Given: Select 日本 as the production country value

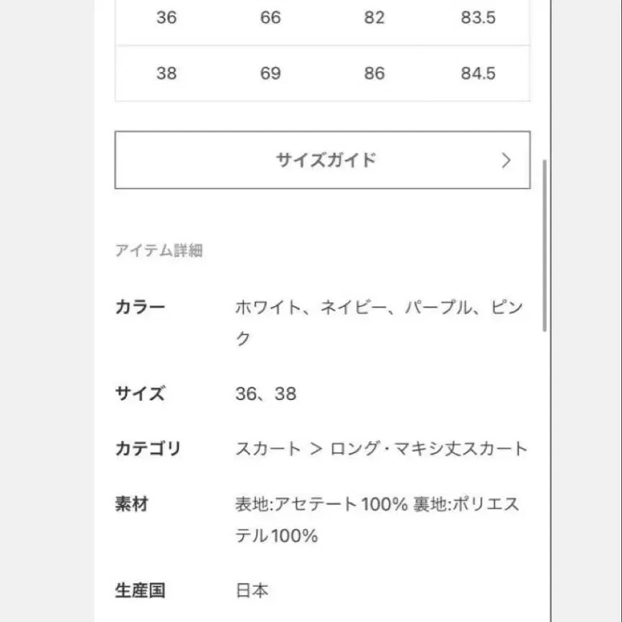Looking at the screenshot, I should [252, 590].
